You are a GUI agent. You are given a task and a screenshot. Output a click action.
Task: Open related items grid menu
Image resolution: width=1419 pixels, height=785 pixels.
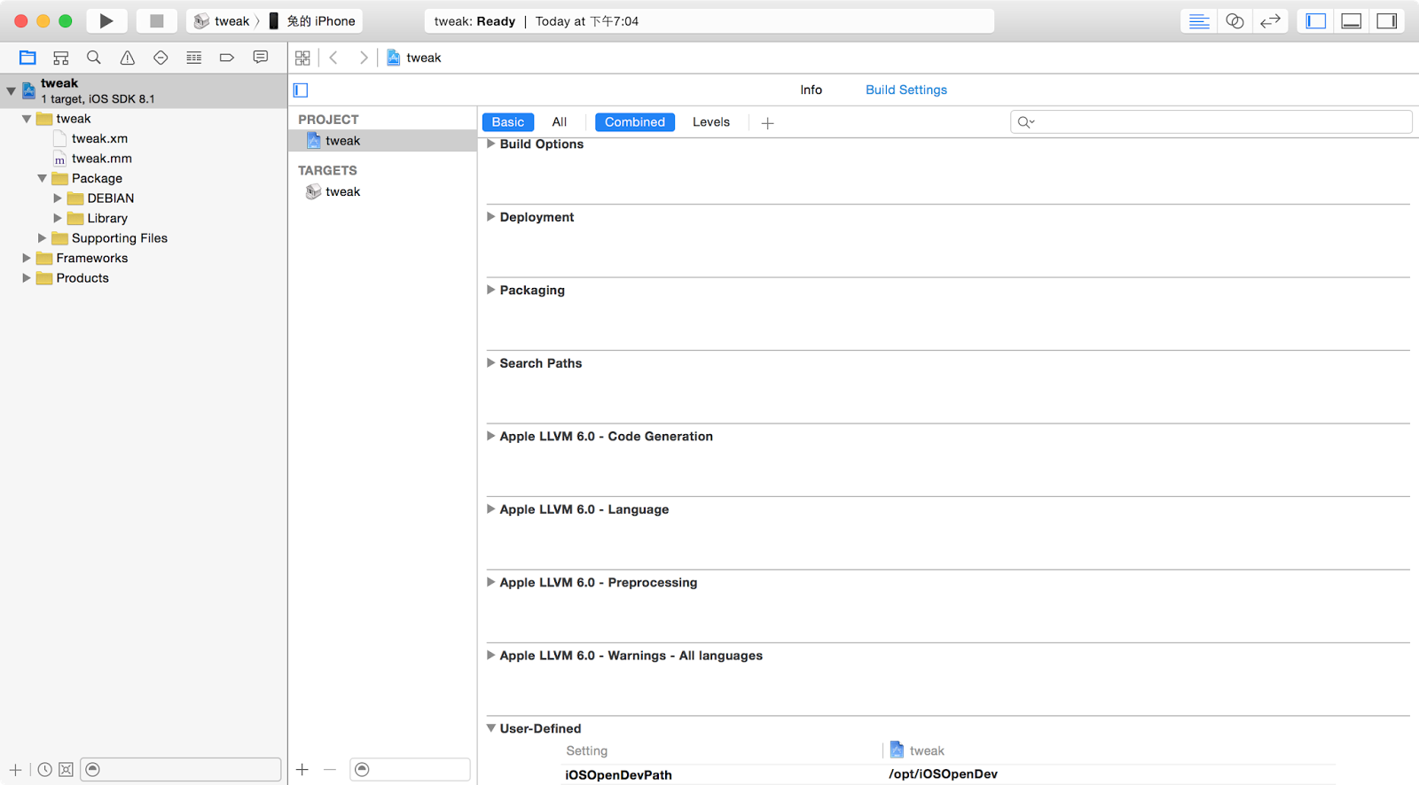[302, 58]
